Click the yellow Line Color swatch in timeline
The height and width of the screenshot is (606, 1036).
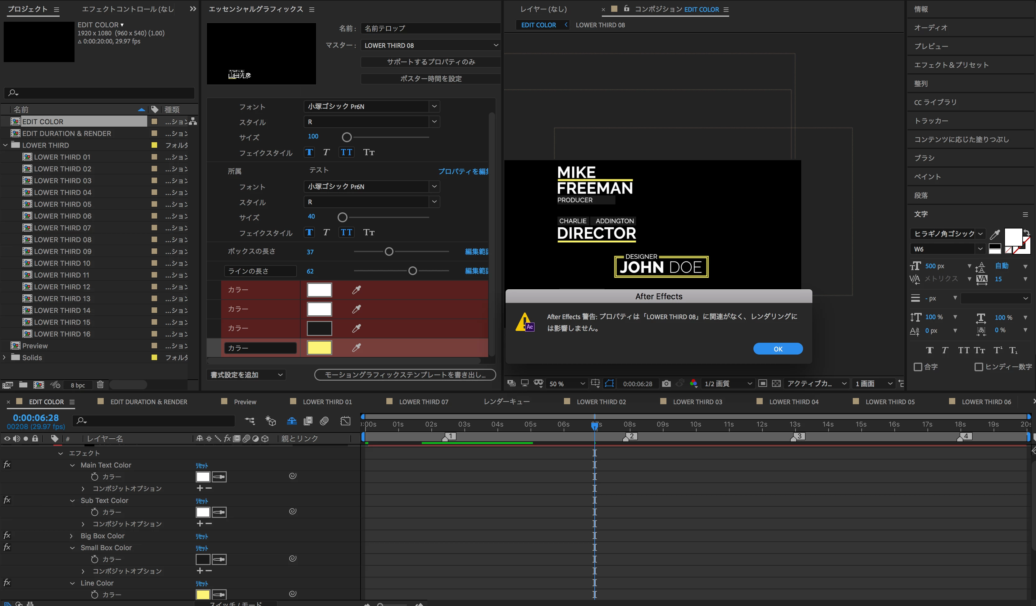click(203, 595)
